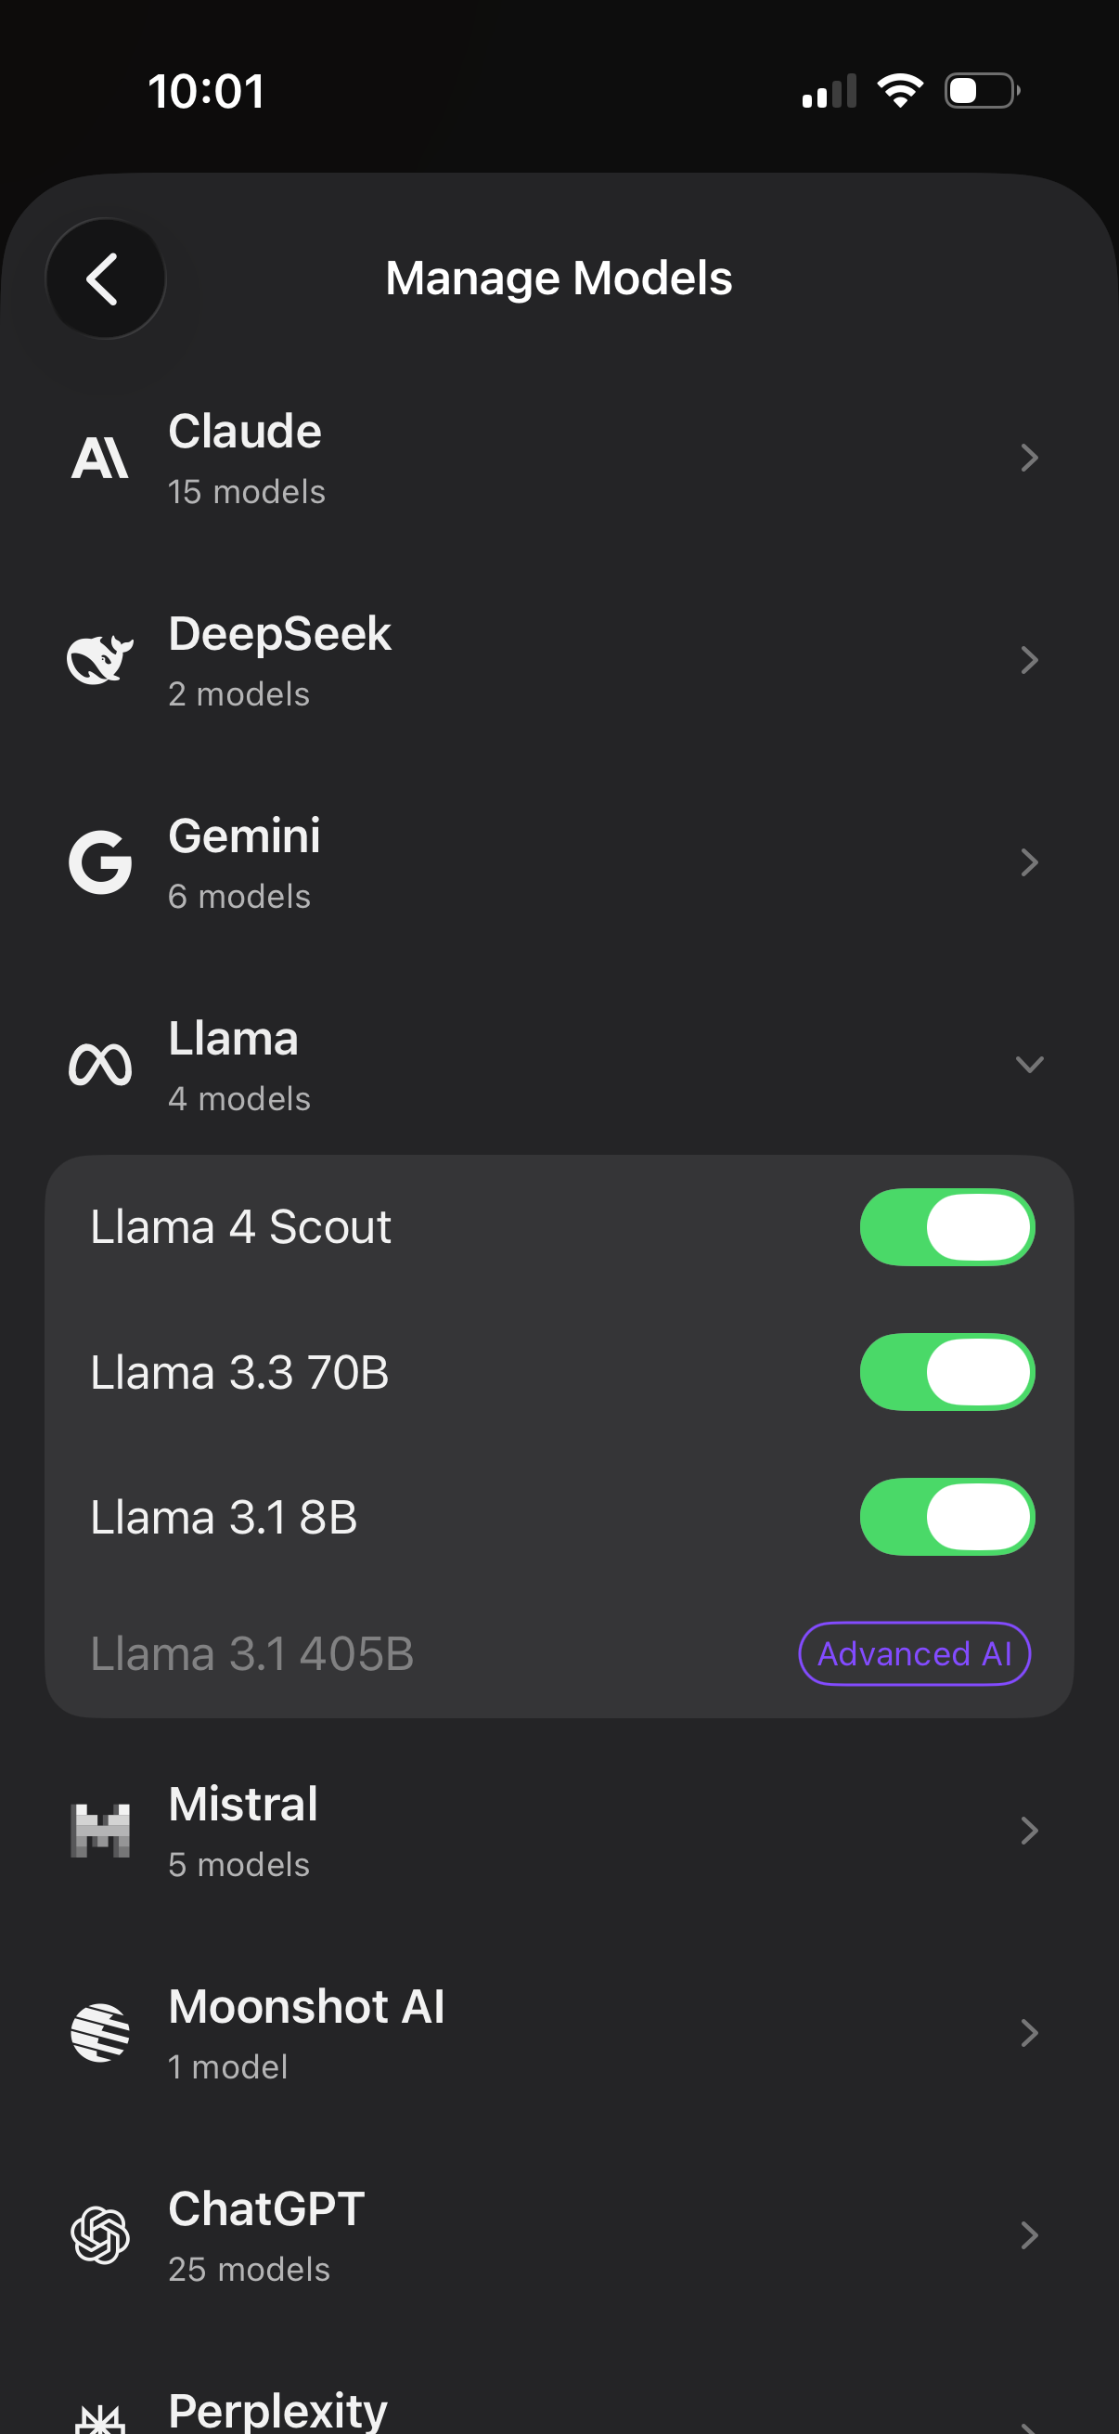Open the Mistral 5 models entry
Screen dimensions: 1119x2434
click(x=244, y=1832)
